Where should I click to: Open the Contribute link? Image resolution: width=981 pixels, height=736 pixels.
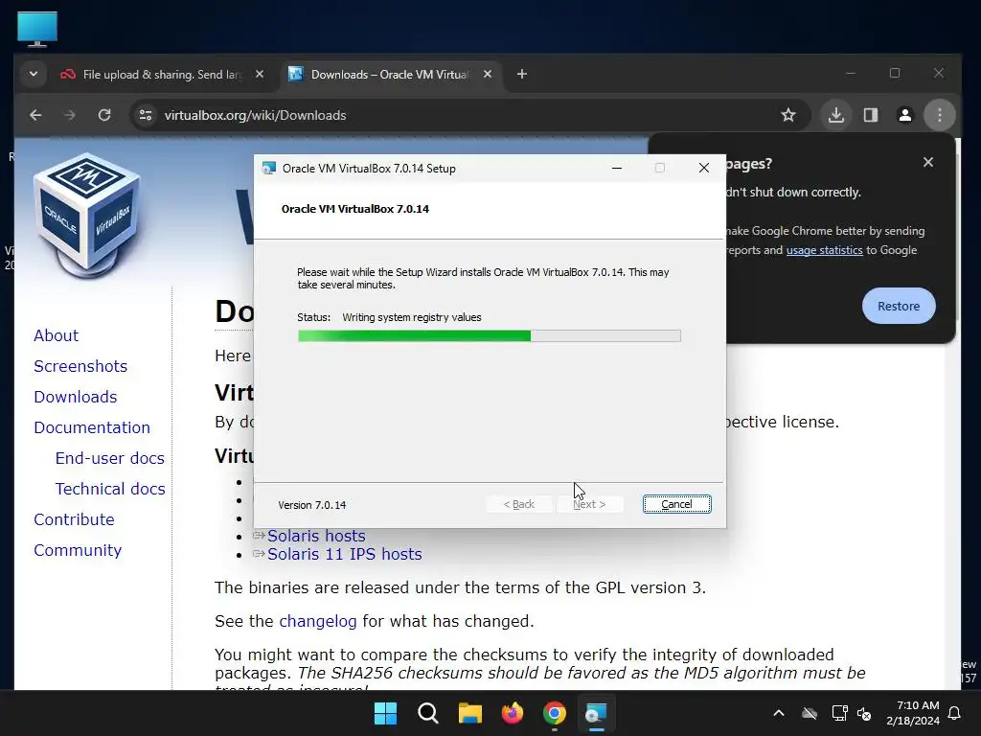pos(74,519)
